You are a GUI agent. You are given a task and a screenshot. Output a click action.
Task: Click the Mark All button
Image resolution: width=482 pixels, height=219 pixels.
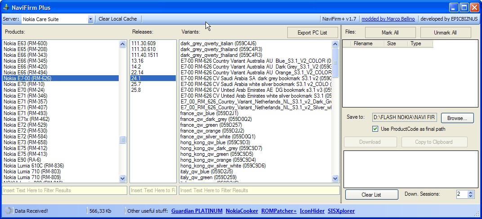[x=390, y=32]
